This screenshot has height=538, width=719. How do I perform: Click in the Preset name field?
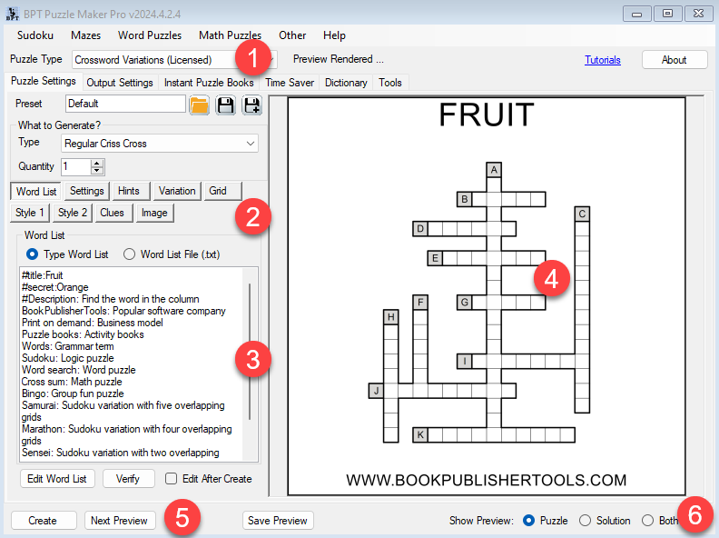(124, 105)
